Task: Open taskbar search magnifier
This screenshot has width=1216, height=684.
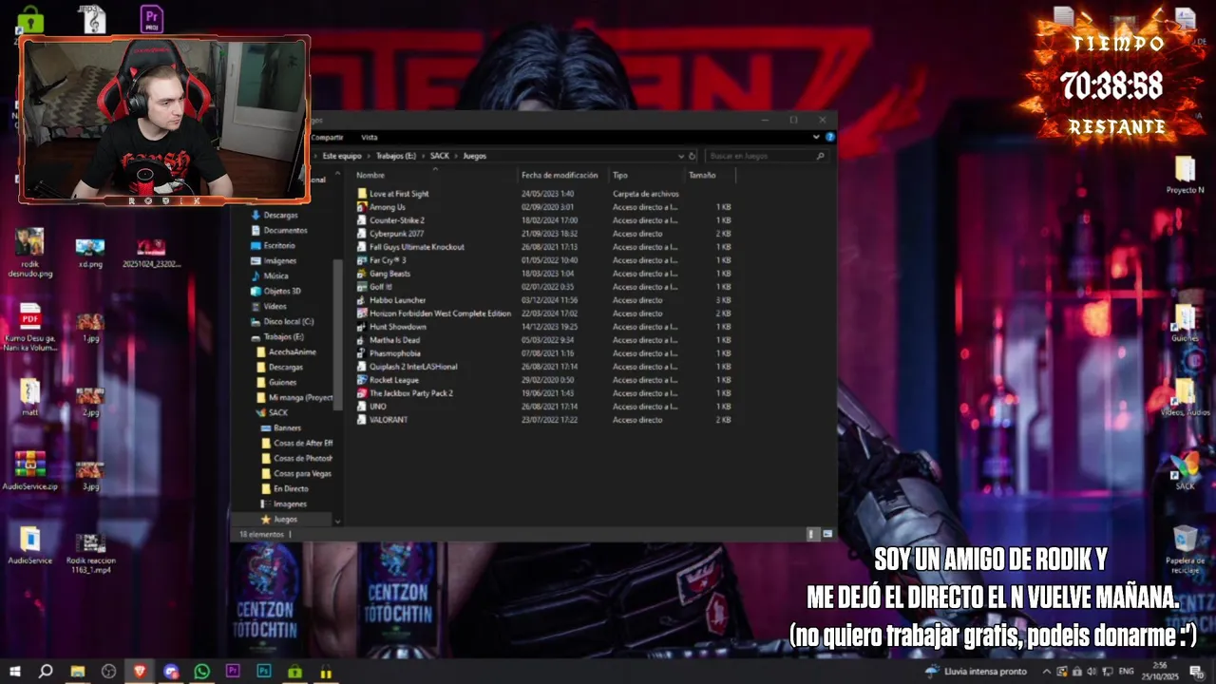Action: 46,672
